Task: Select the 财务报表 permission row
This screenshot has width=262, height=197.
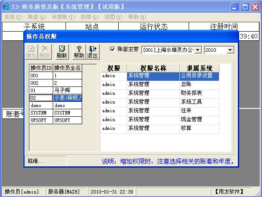Action: point(160,93)
